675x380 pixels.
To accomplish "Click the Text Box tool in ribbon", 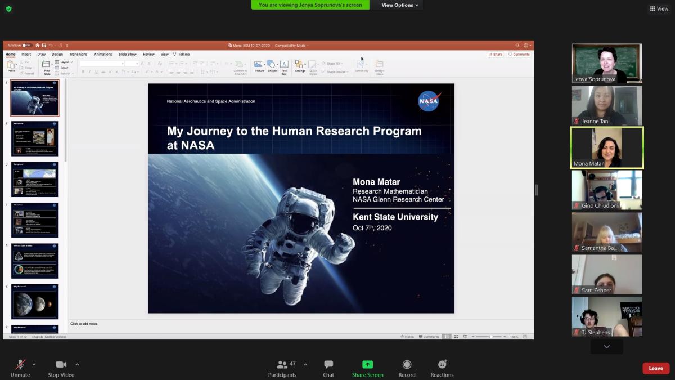I will (x=284, y=65).
